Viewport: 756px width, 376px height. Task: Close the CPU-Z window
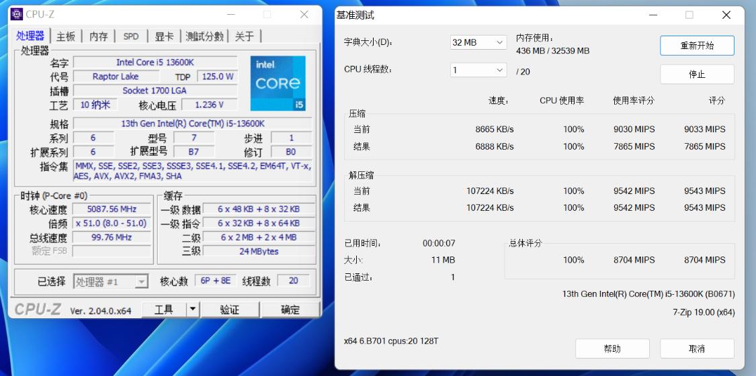[x=304, y=15]
